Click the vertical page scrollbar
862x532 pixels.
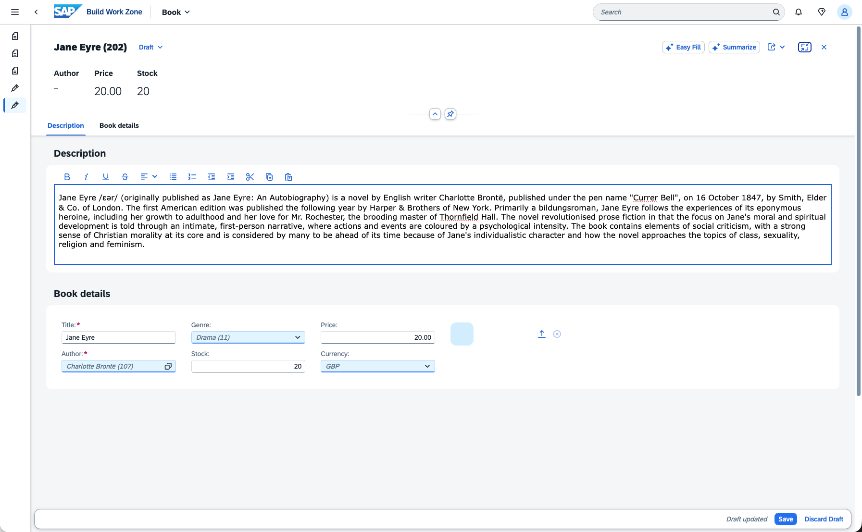tap(859, 211)
